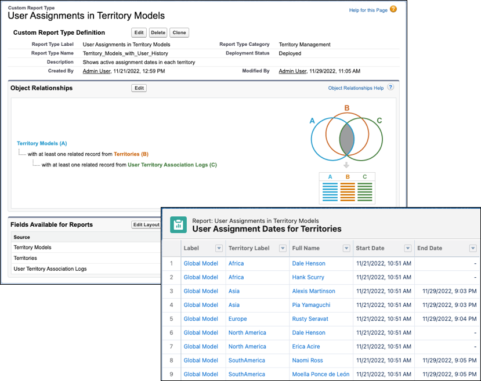Select Territory Models (A) in relationship tree

pos(42,143)
